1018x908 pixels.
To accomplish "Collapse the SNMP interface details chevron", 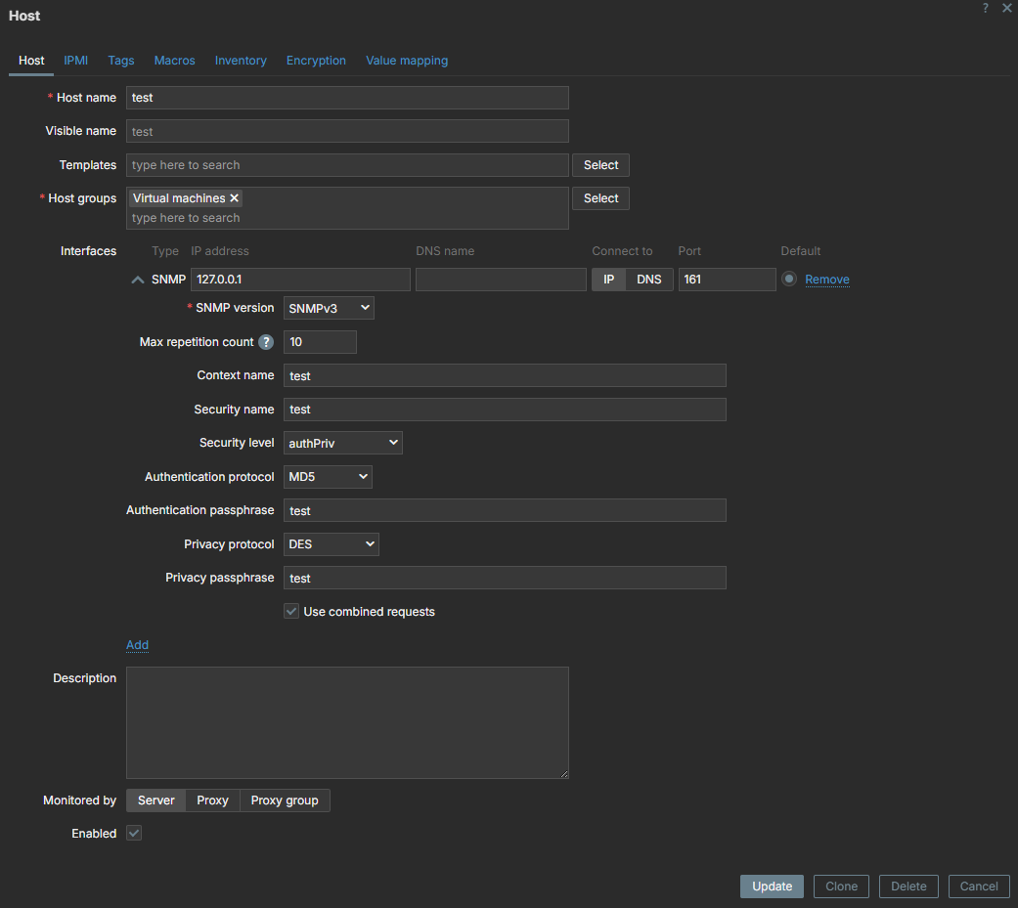I will tap(137, 280).
